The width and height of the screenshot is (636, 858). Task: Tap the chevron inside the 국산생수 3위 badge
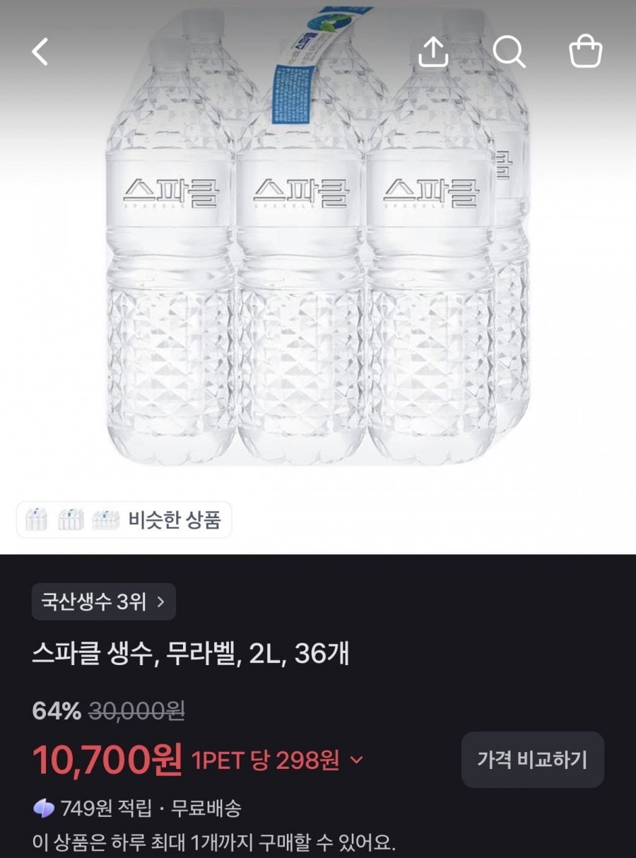tap(160, 601)
